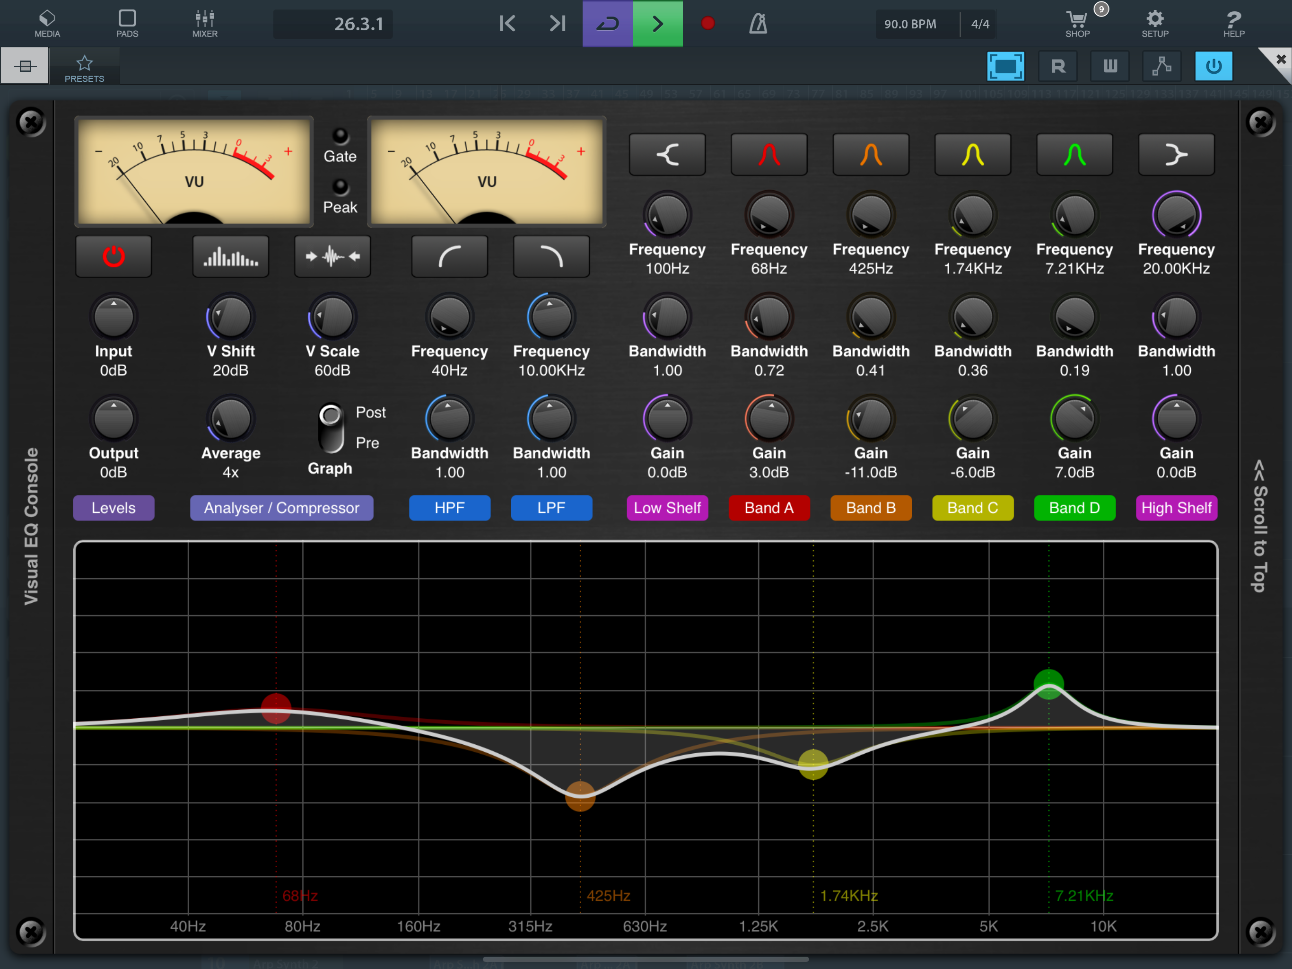Click the red Band A bell icon

[x=768, y=155]
